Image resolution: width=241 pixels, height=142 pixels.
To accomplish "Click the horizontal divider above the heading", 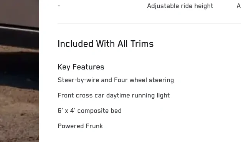I will [149, 23].
